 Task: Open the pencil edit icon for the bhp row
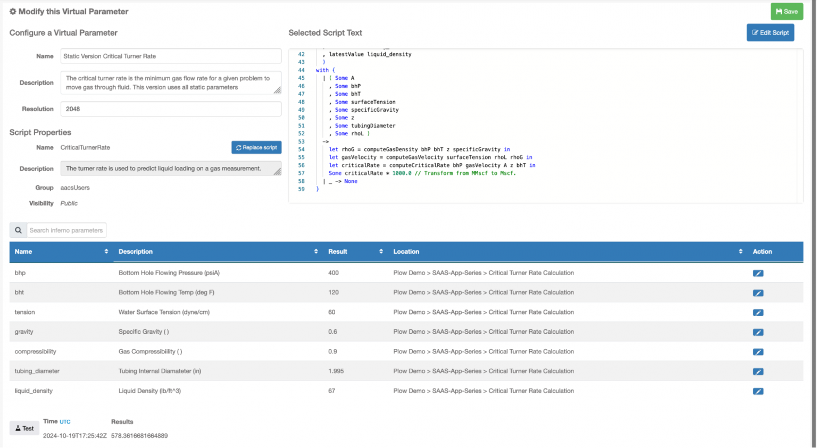coord(757,273)
